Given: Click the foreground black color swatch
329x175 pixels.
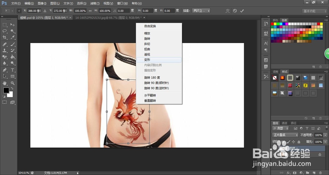Looking at the screenshot, I should click(6, 90).
